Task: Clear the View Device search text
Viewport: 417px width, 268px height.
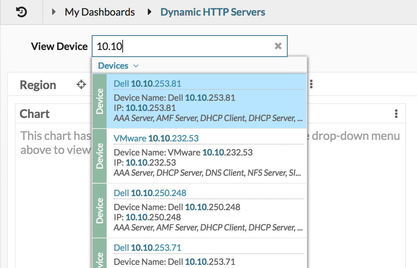Action: 278,46
